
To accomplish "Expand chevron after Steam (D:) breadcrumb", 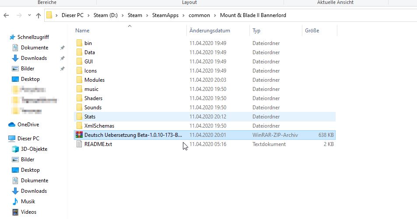I will (x=123, y=15).
